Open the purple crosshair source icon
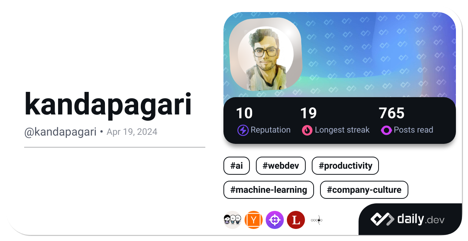Screen dimensions: 468x241 pyautogui.click(x=275, y=220)
